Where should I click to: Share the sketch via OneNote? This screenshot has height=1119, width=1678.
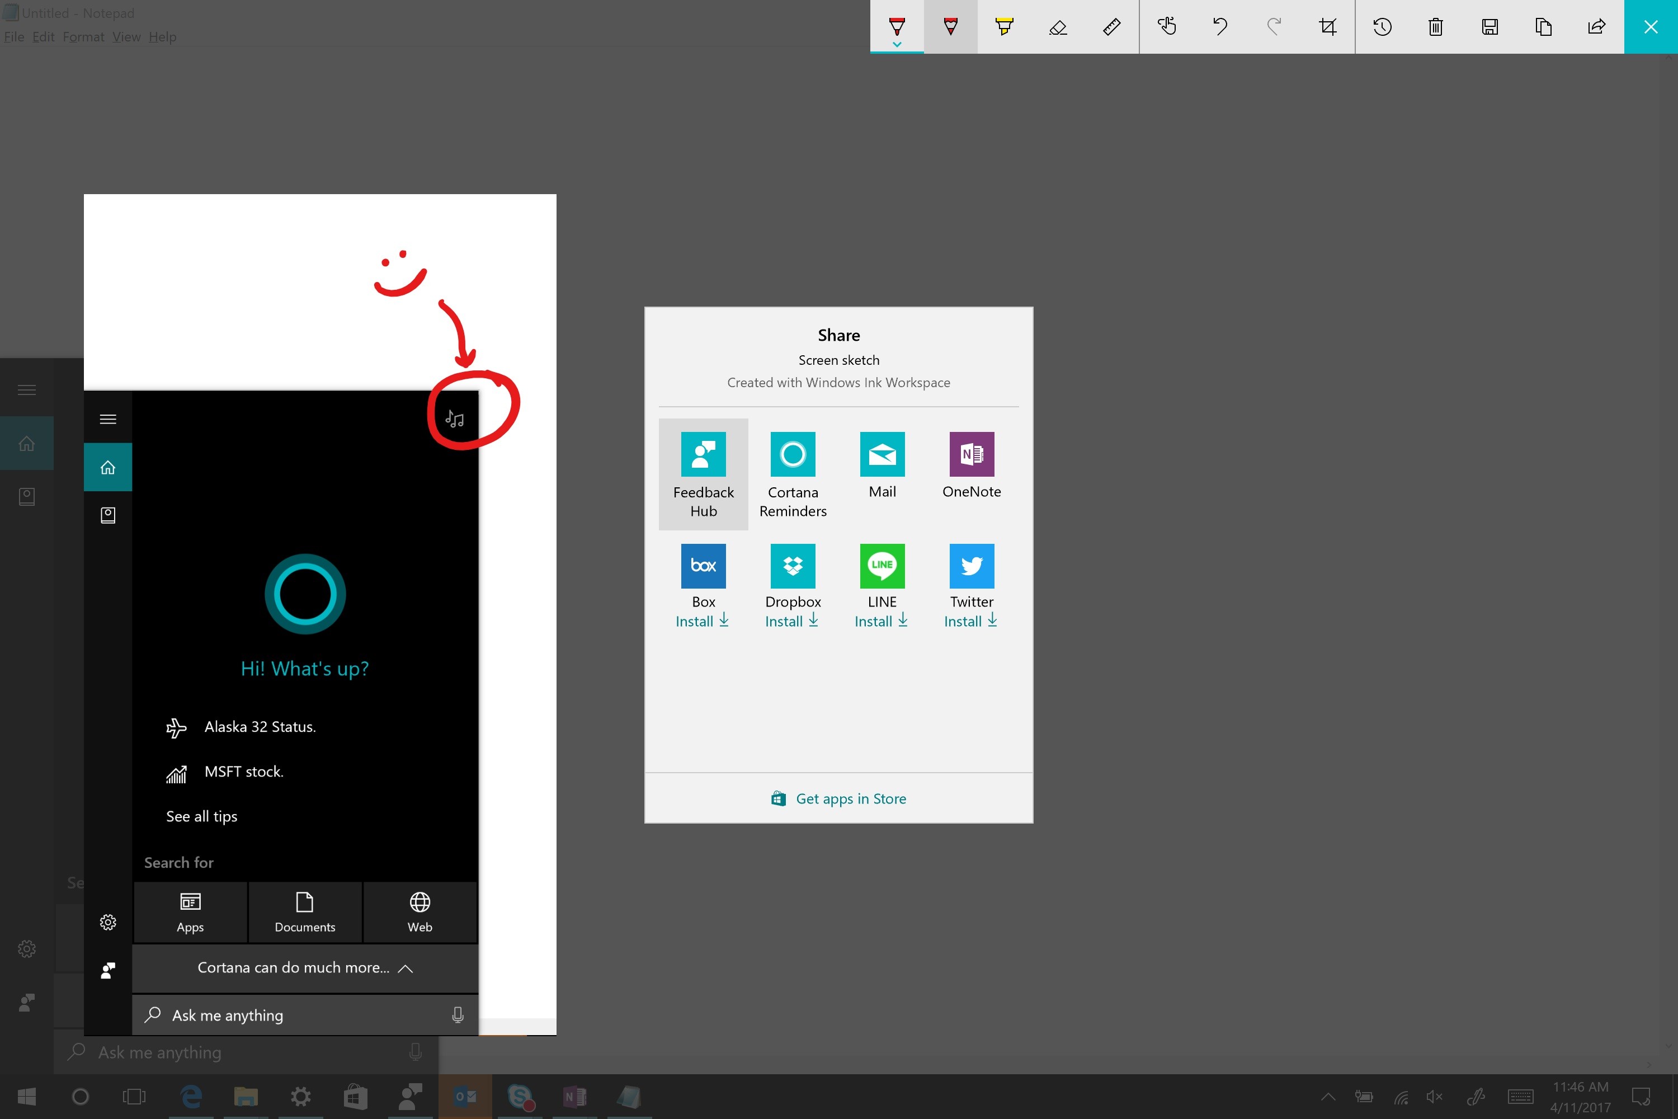coord(972,464)
